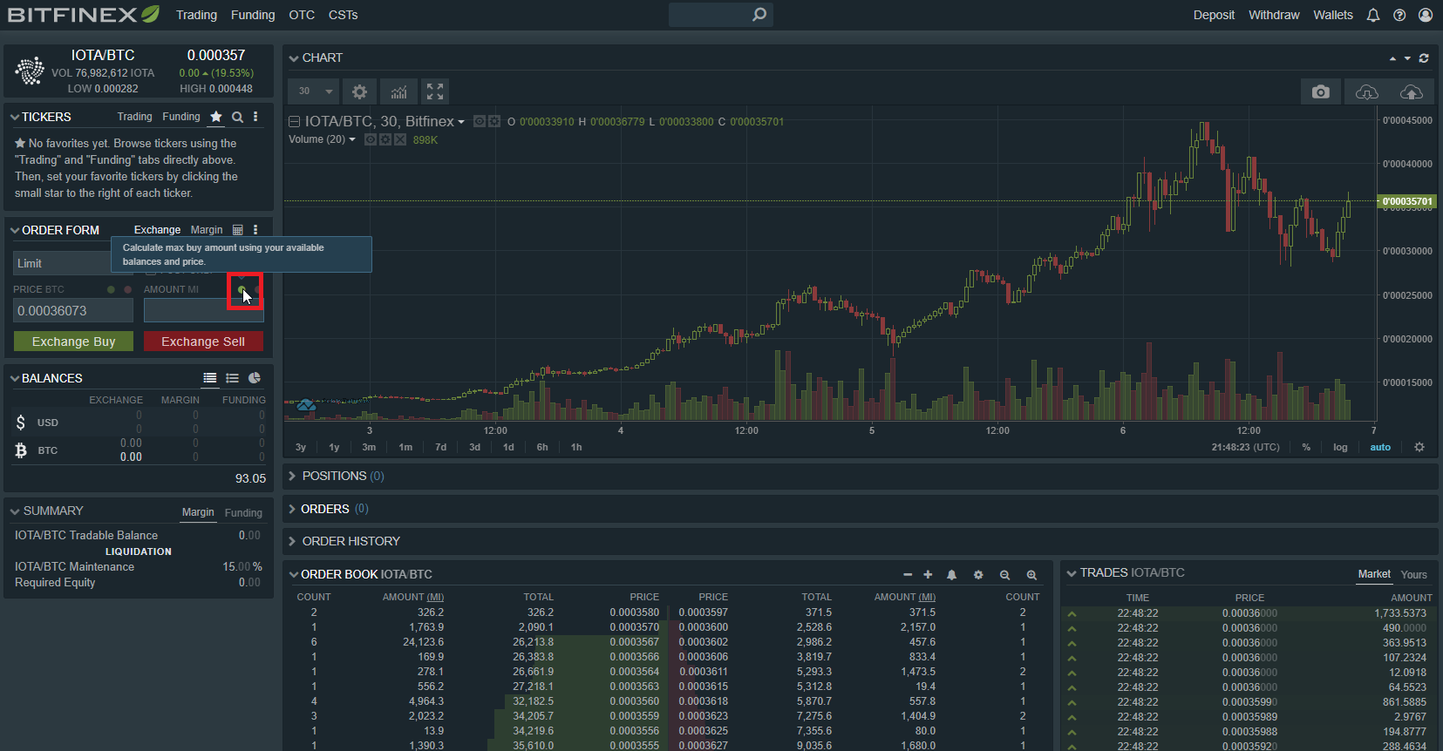The height and width of the screenshot is (751, 1443).
Task: Set order book price alert bell
Action: tap(952, 575)
